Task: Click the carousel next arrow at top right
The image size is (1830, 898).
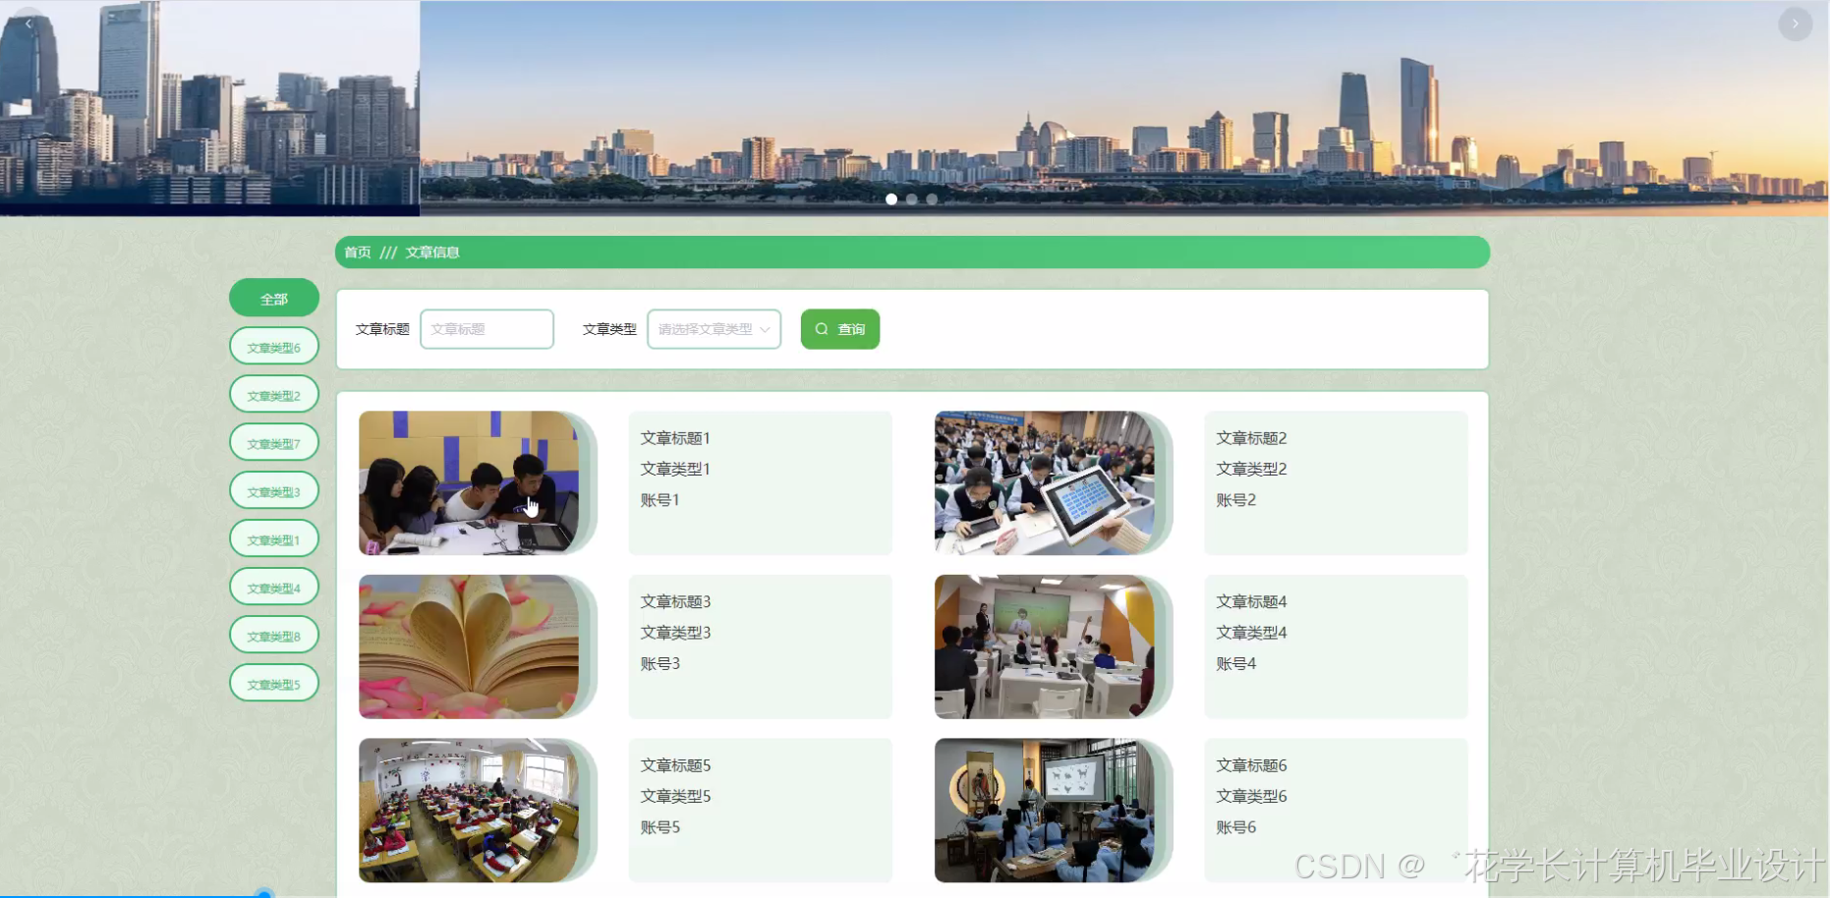Action: [x=1796, y=24]
